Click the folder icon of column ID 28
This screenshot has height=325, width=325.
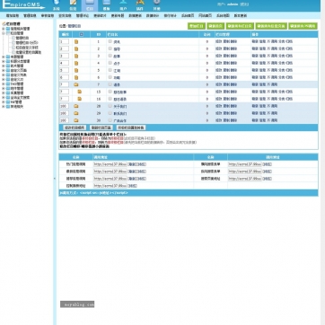click(76, 106)
